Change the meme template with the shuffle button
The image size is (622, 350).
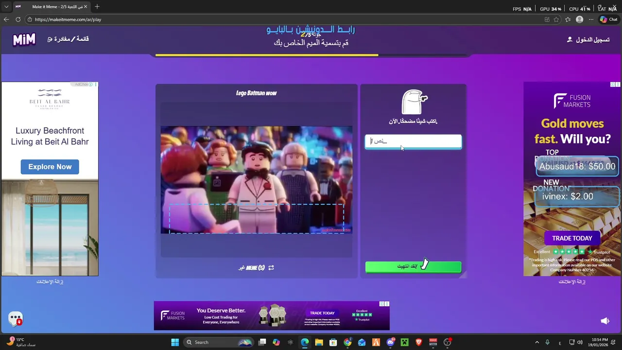pos(256,267)
